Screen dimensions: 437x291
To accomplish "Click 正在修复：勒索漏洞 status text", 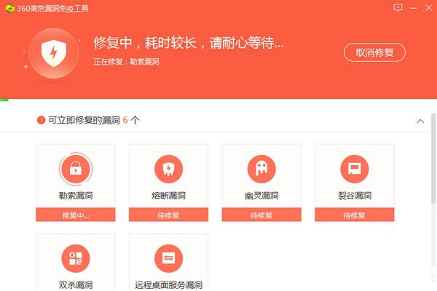I will click(x=126, y=62).
